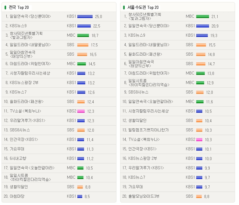
Task: Click the KBS2 label in the 전국 list
Action: coord(72,111)
